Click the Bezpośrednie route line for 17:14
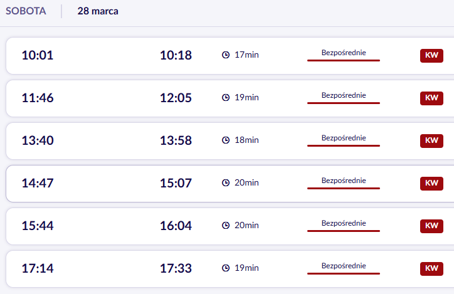This screenshot has width=454, height=294. click(x=343, y=273)
